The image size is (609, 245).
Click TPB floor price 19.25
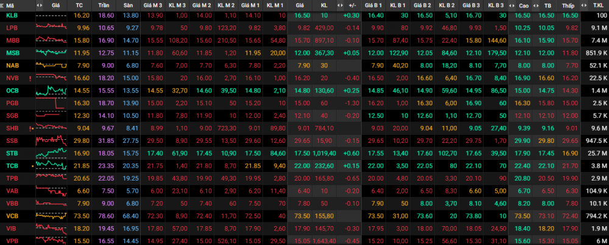tap(132, 178)
